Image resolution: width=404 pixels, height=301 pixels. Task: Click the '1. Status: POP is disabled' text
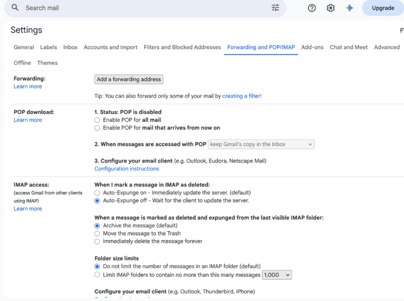pos(128,112)
